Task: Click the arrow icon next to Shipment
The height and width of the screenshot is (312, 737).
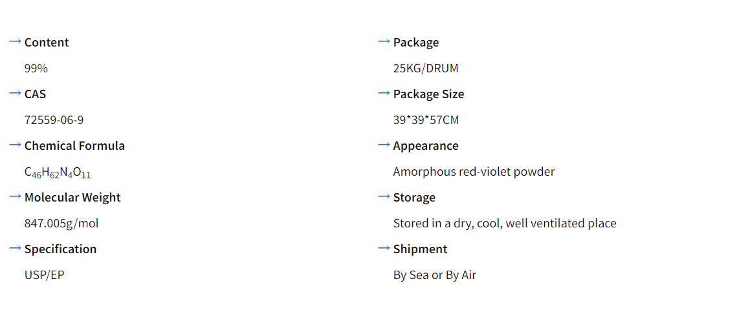Action: pos(384,248)
